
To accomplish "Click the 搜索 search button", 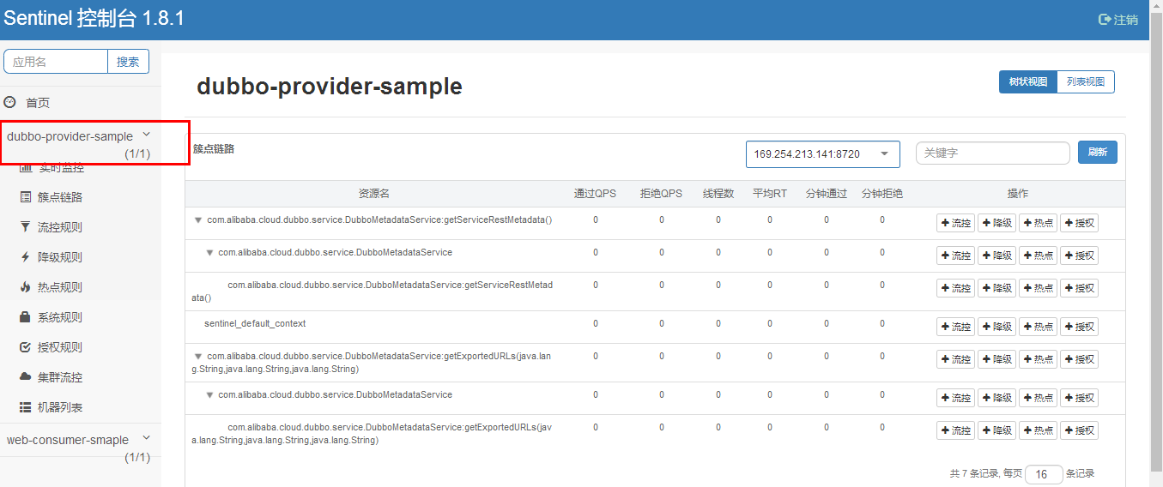I will click(x=128, y=62).
